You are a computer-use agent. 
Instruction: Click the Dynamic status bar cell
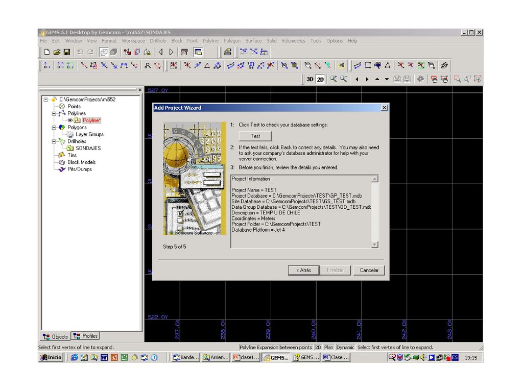345,347
